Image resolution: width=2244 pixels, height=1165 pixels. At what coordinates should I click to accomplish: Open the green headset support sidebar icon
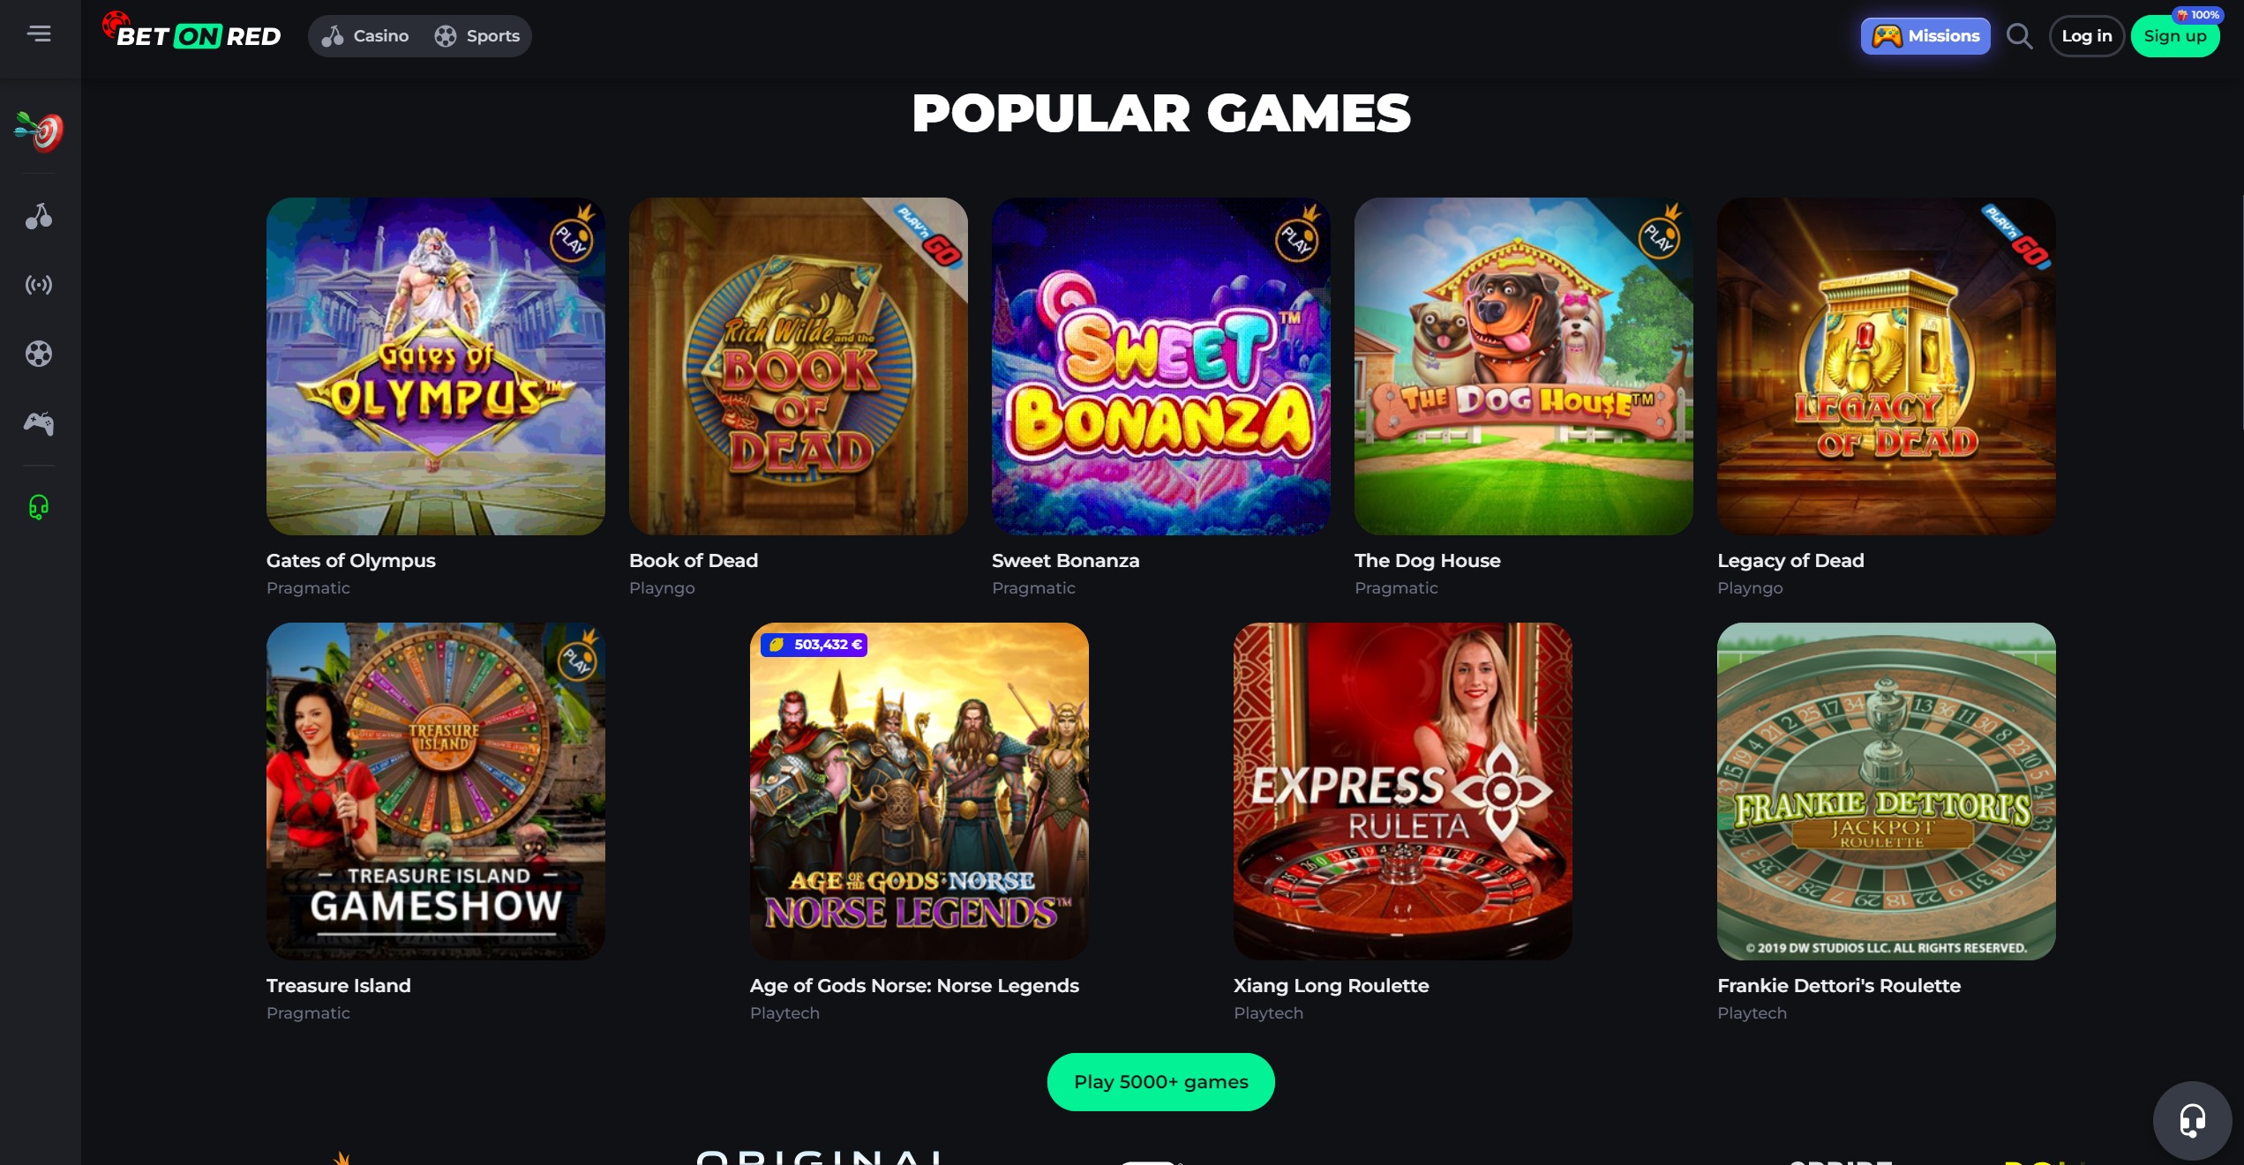click(x=39, y=507)
